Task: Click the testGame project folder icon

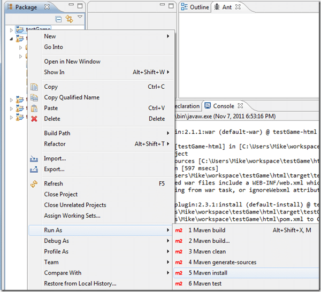Action: pyautogui.click(x=20, y=29)
